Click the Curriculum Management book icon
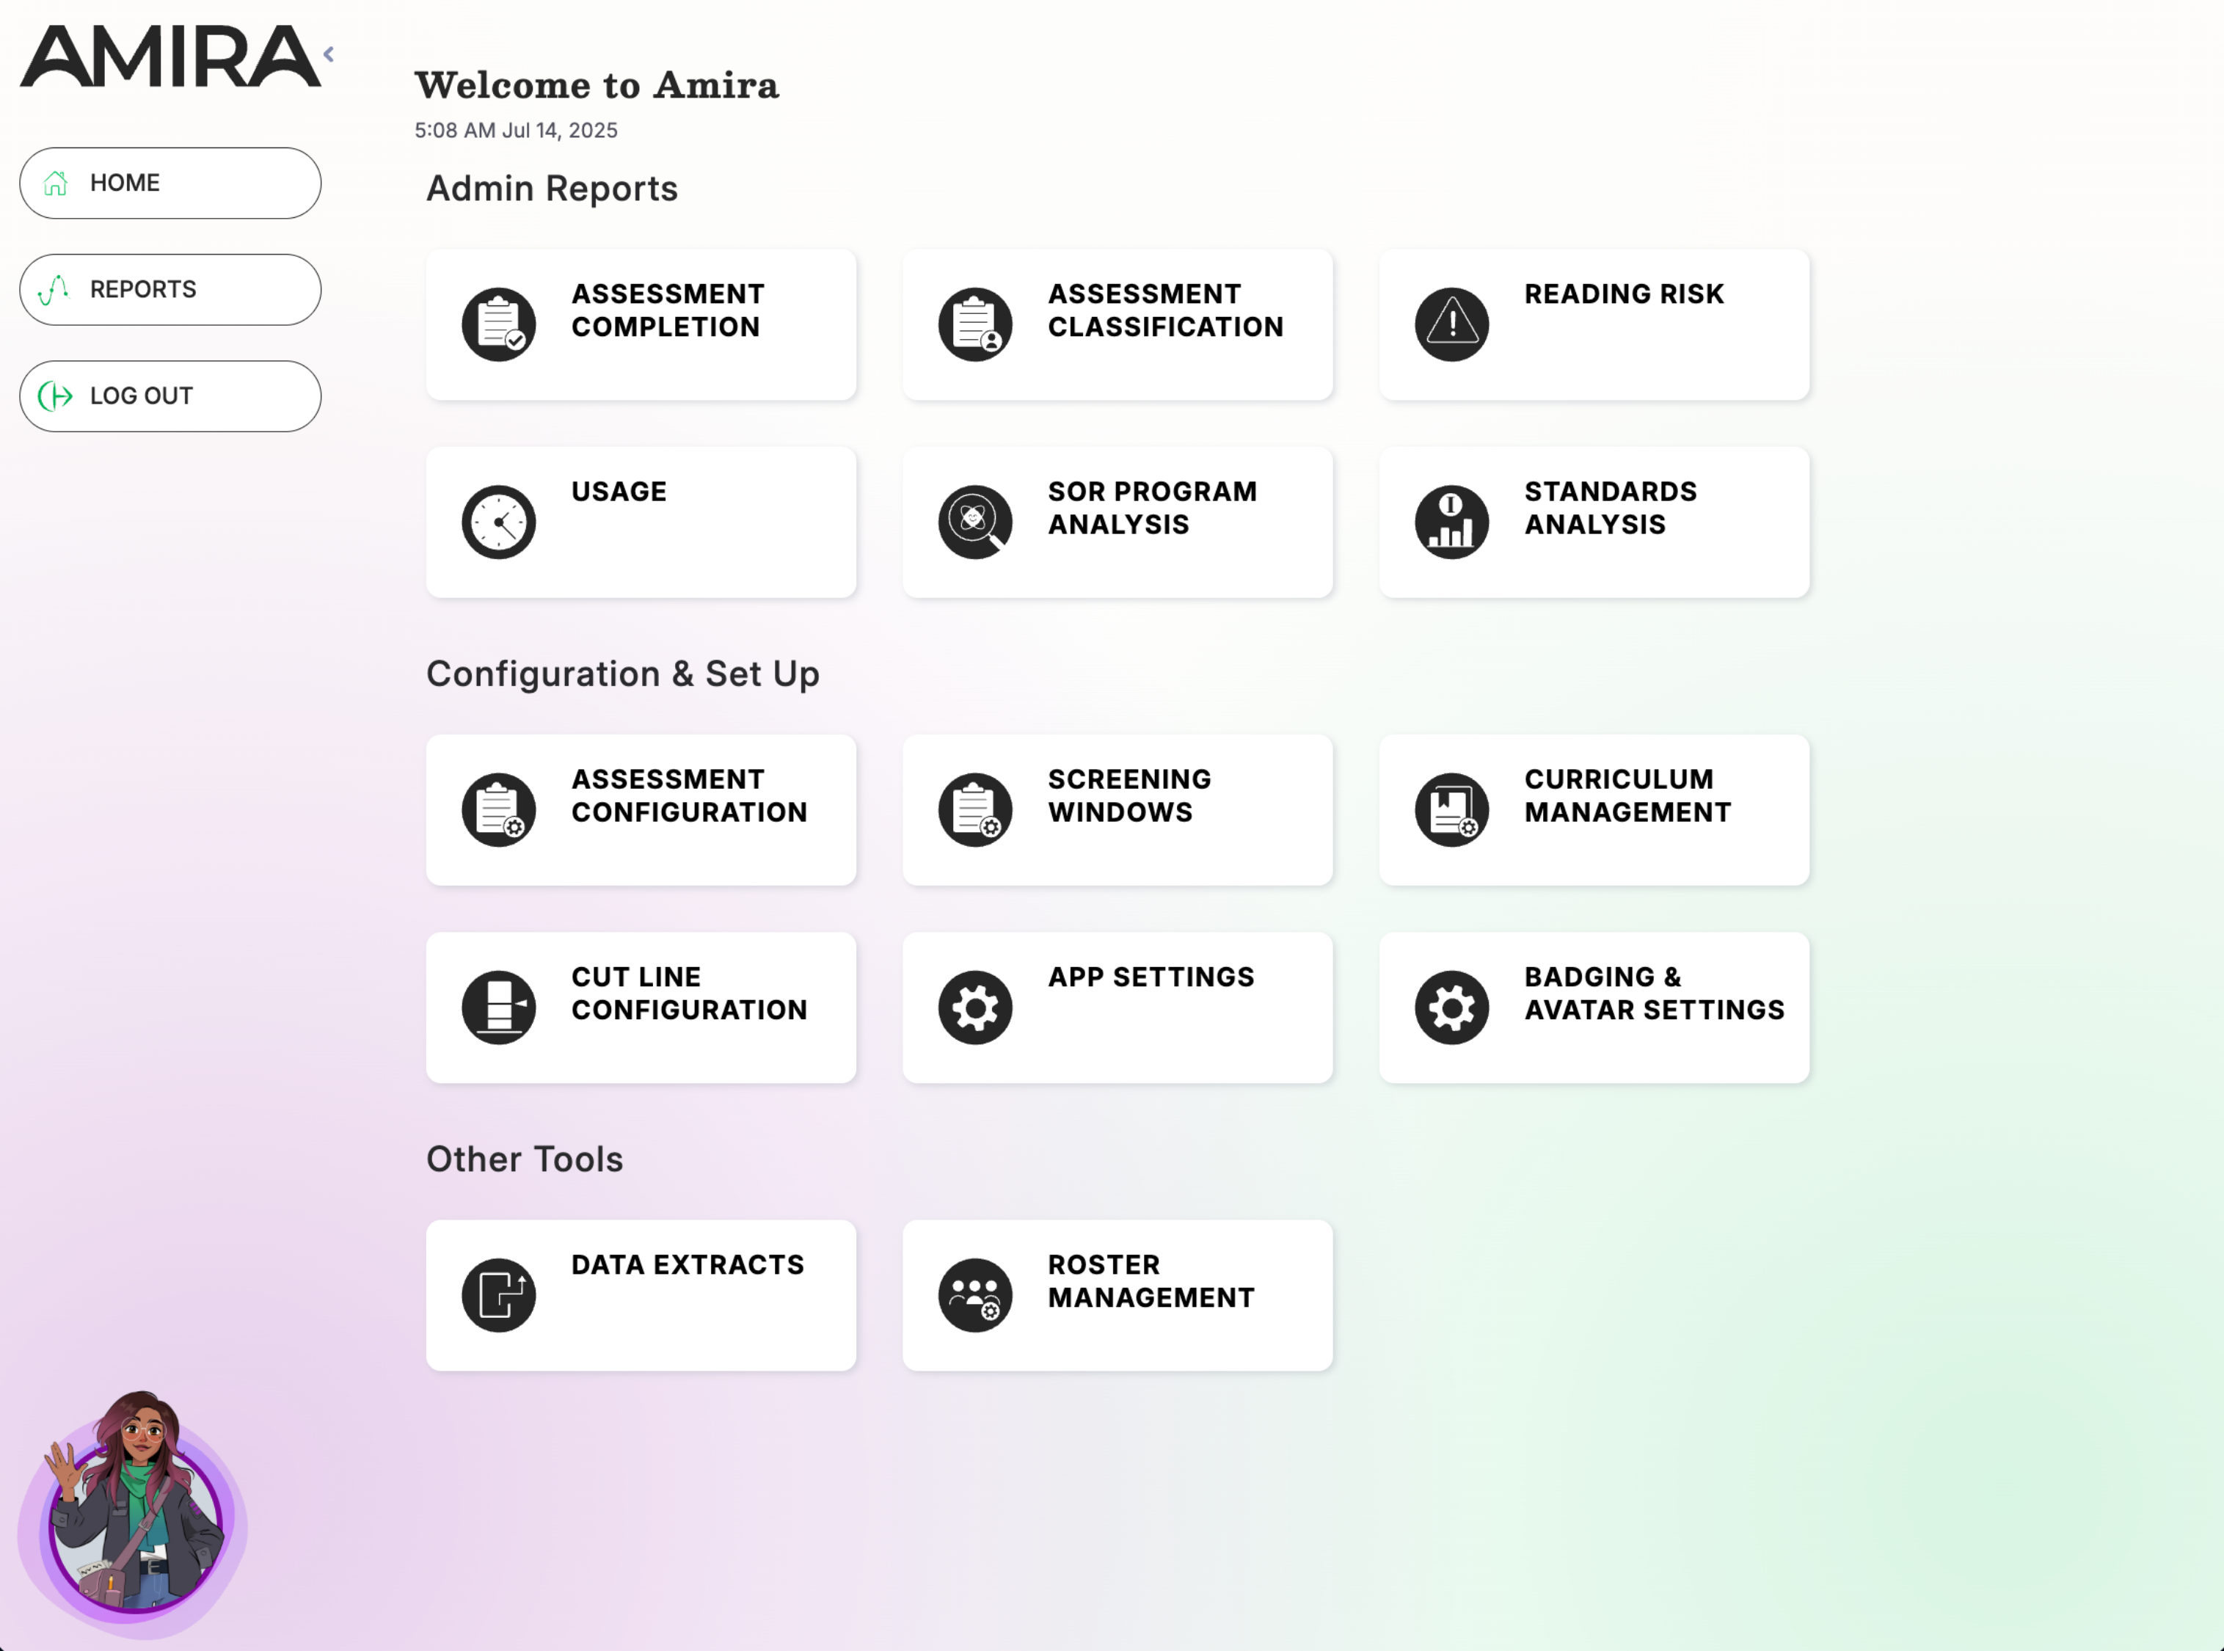The image size is (2224, 1651). coord(1451,809)
